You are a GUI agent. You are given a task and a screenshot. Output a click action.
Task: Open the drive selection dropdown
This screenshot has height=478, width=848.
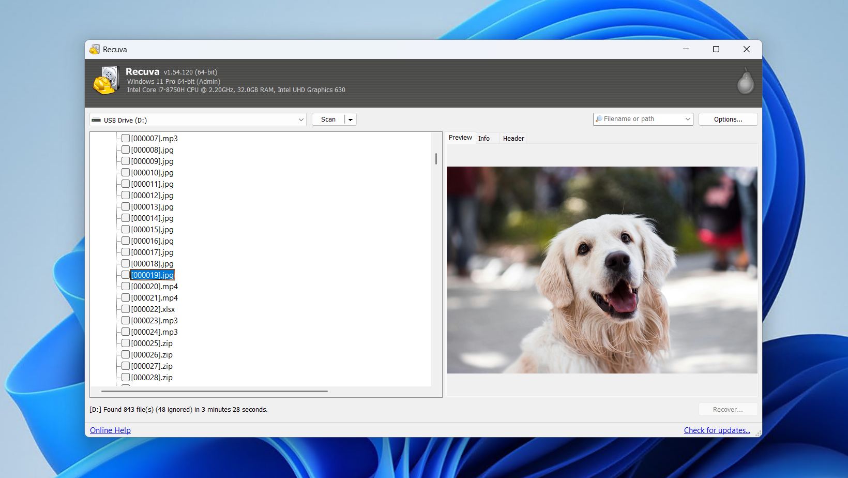click(300, 119)
